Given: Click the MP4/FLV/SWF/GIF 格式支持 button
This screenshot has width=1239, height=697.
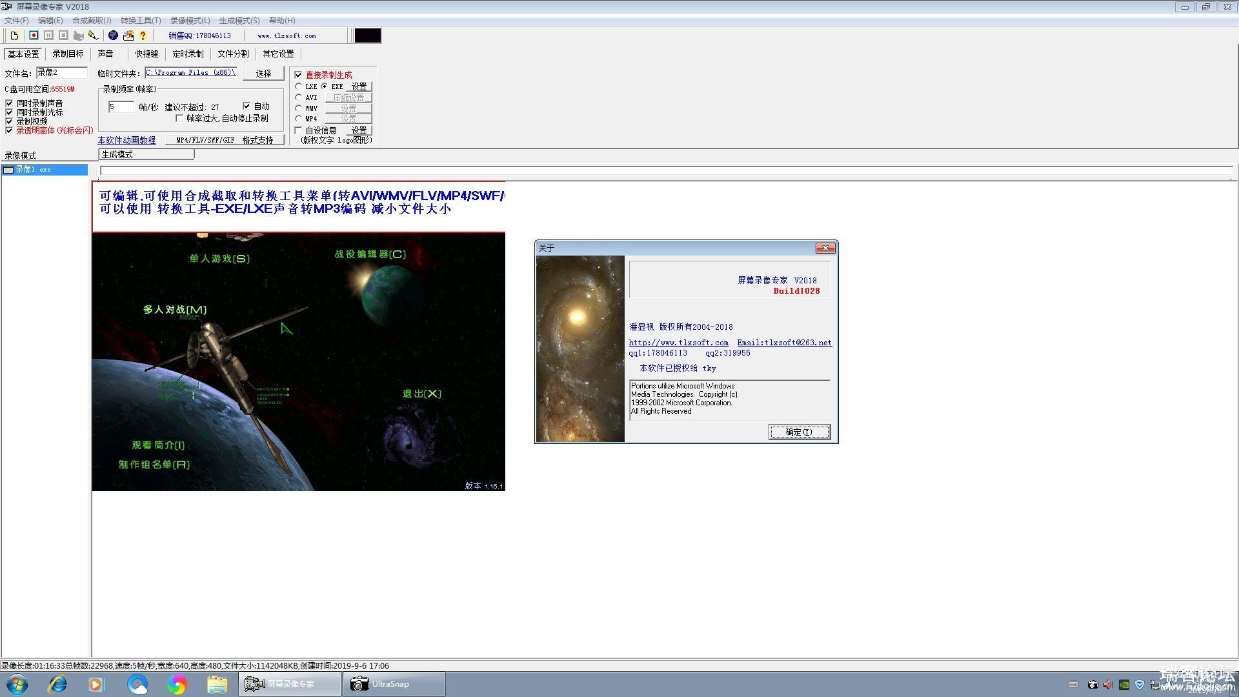Looking at the screenshot, I should click(x=225, y=140).
